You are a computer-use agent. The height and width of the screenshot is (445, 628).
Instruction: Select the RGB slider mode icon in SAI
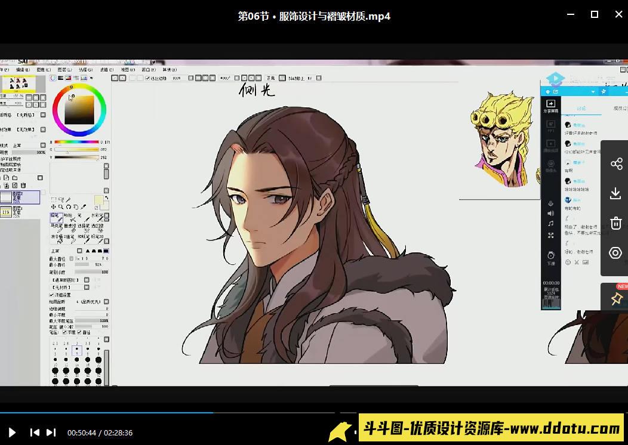click(x=60, y=78)
